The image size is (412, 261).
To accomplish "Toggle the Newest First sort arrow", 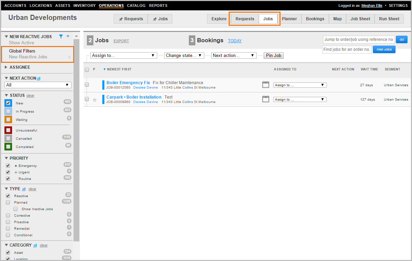I will tap(105, 69).
